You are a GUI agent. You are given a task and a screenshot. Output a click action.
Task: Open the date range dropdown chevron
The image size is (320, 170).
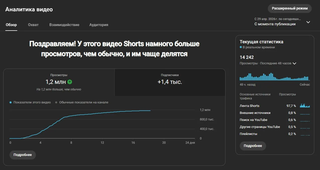point(308,22)
